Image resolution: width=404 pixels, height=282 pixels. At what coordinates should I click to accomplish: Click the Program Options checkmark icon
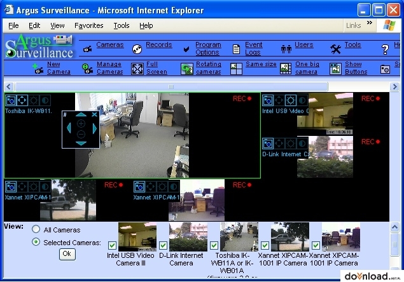(x=186, y=49)
